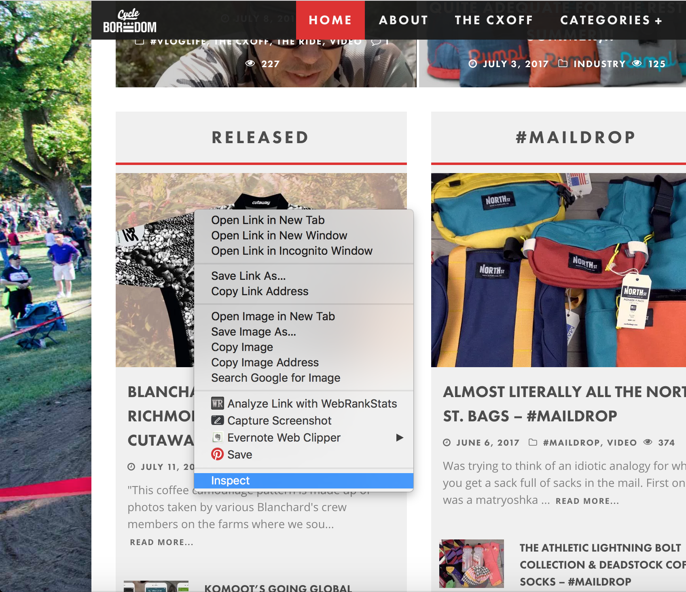Open the CATEGORIES + dropdown menu

(611, 20)
